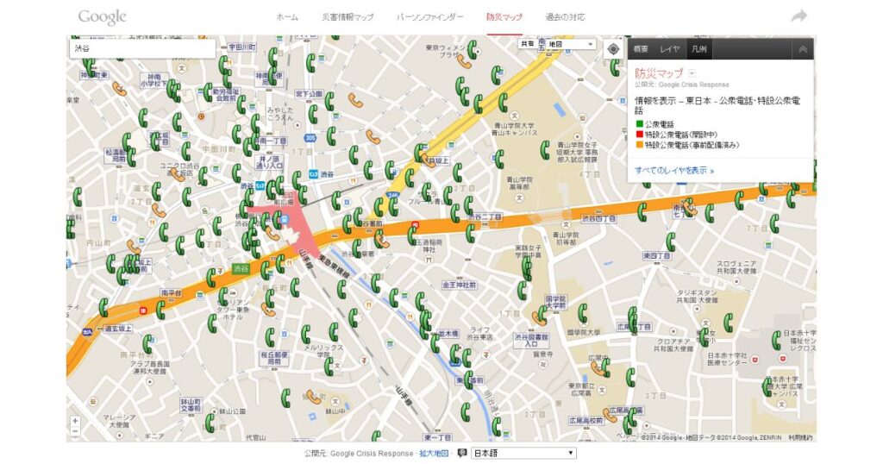Select orange phone marker above 渋谷図書館入口

(539, 318)
